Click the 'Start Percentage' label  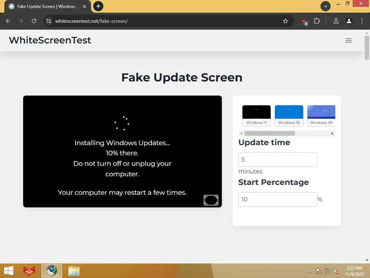[x=274, y=182]
